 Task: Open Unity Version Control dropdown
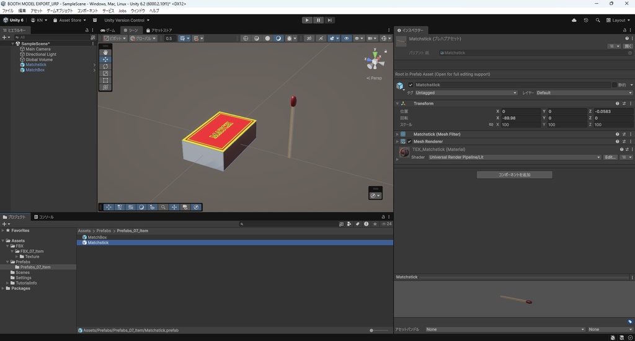tap(127, 20)
